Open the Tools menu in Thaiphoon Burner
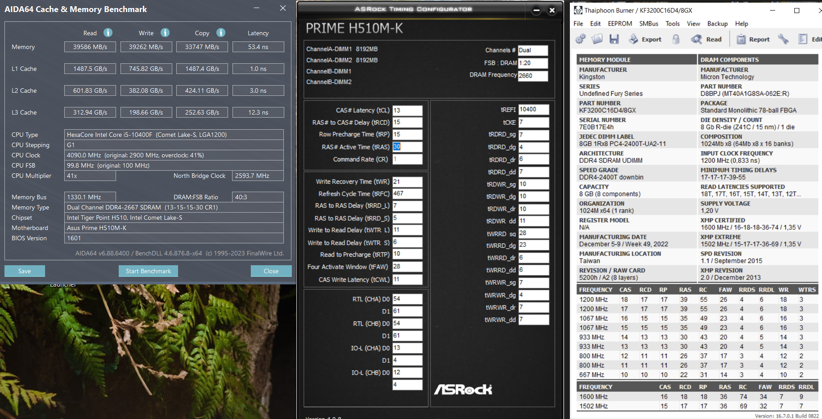Image resolution: width=822 pixels, height=419 pixels. (673, 24)
